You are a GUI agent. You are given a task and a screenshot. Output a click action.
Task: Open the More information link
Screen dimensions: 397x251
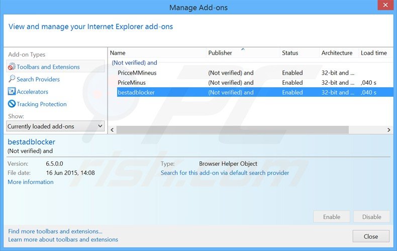31,182
